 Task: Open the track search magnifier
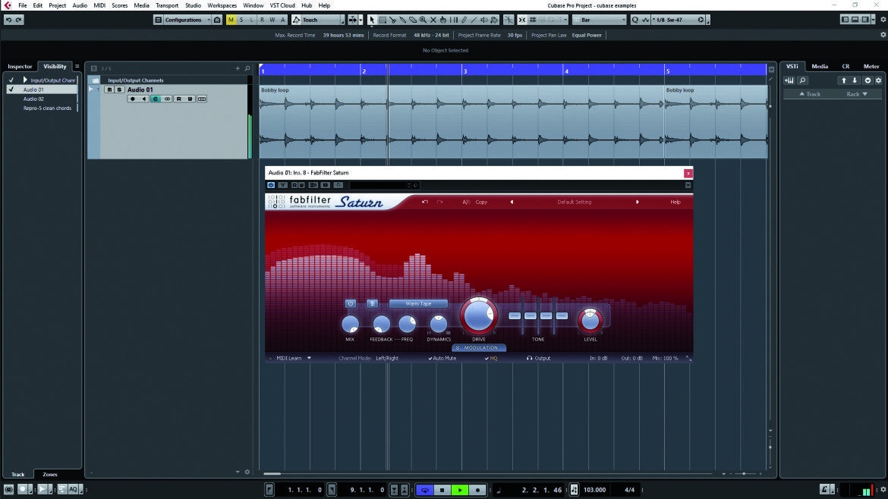(247, 68)
